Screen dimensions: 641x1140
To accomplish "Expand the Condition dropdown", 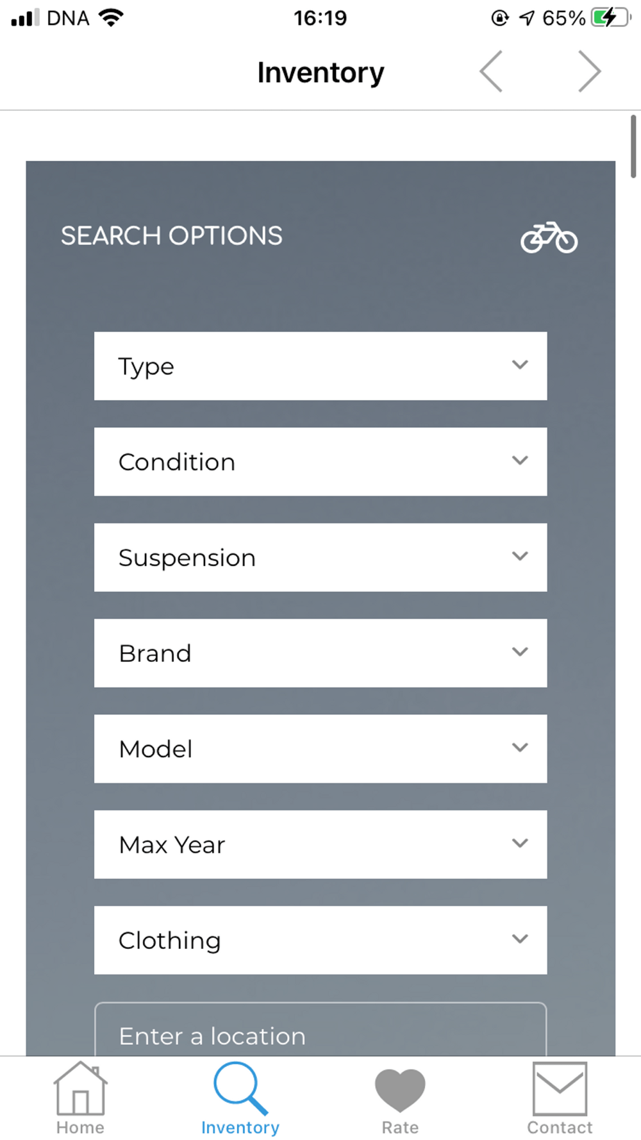I will (x=320, y=462).
